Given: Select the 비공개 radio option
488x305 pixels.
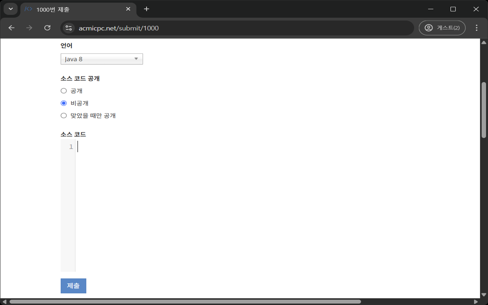Looking at the screenshot, I should pos(63,103).
